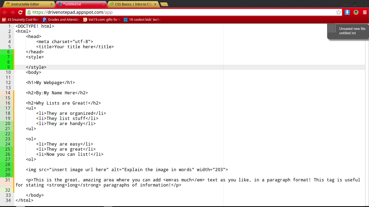369x207 pixels.
Task: Open the blue download arrow extension
Action: tap(347, 12)
